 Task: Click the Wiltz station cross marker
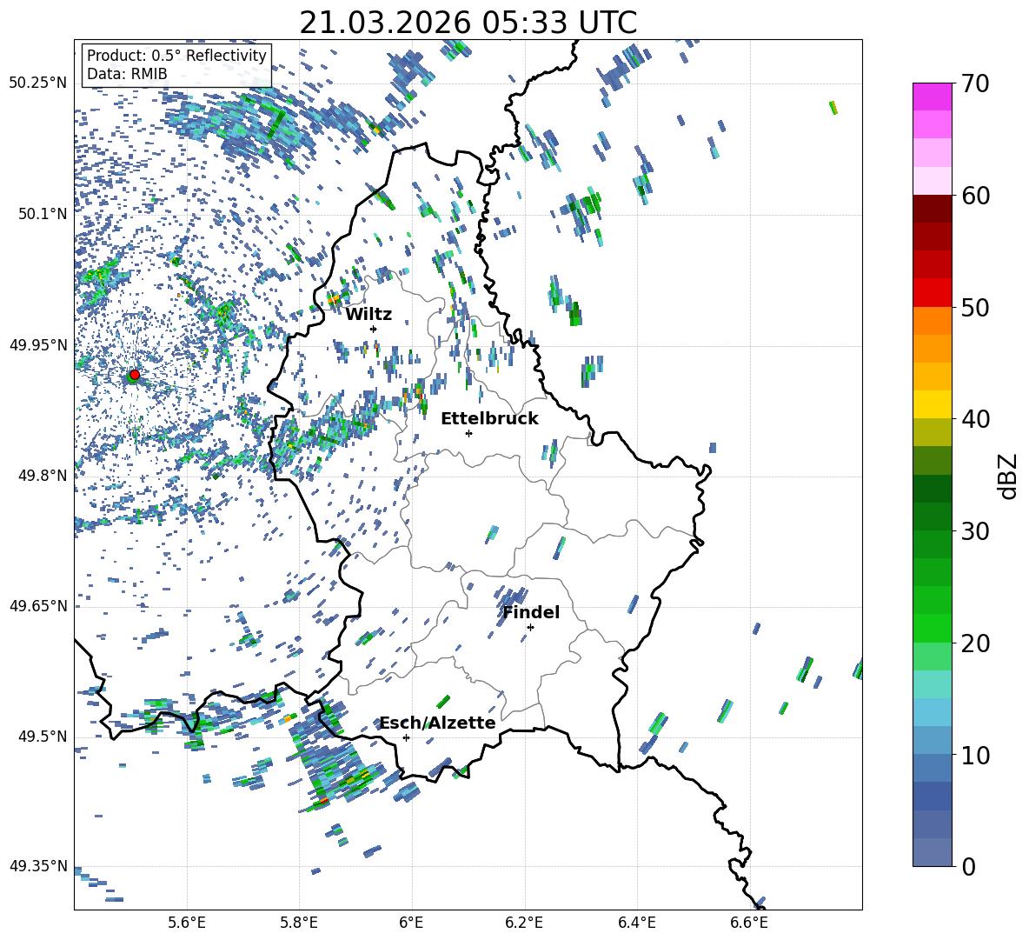pyautogui.click(x=374, y=329)
